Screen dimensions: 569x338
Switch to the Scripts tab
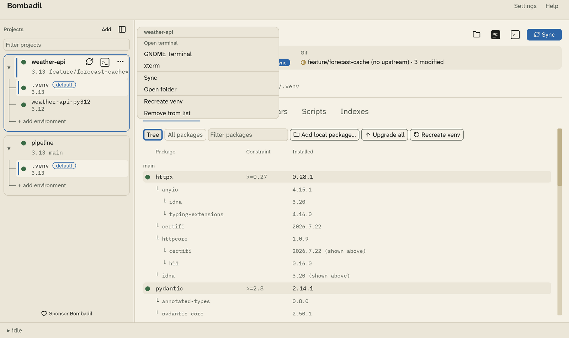click(x=314, y=112)
